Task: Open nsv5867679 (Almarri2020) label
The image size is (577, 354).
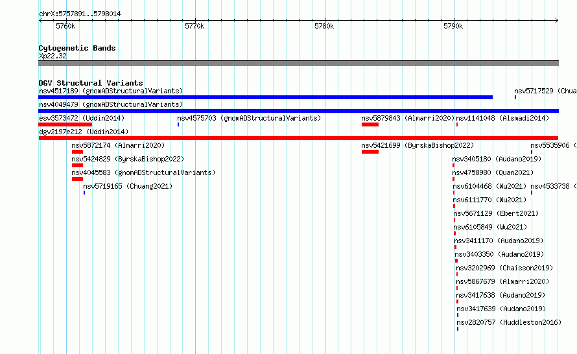Action: [502, 281]
